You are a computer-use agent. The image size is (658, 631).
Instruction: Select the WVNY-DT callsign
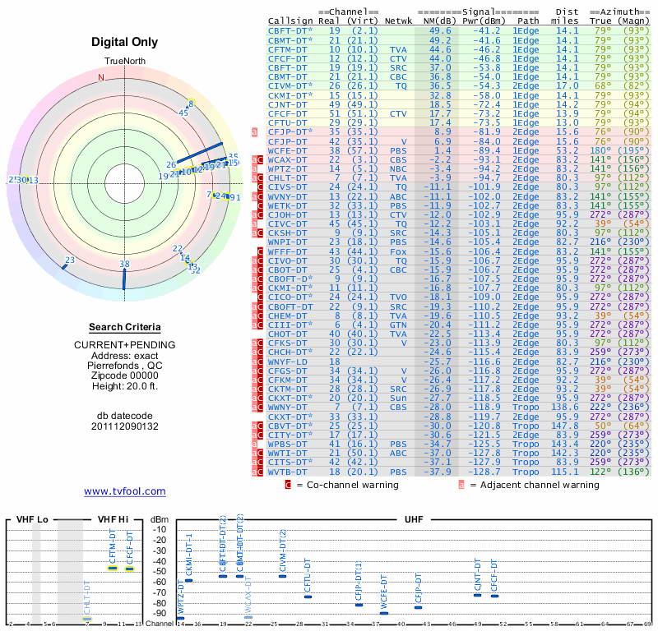click(287, 196)
